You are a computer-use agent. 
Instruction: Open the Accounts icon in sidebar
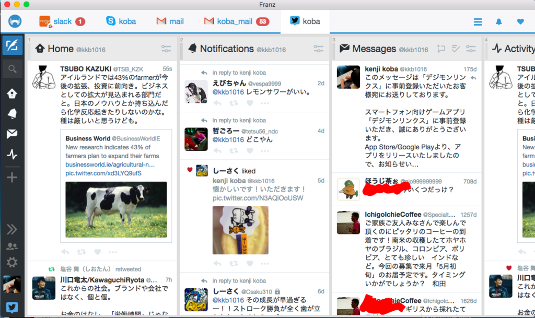coord(13,246)
